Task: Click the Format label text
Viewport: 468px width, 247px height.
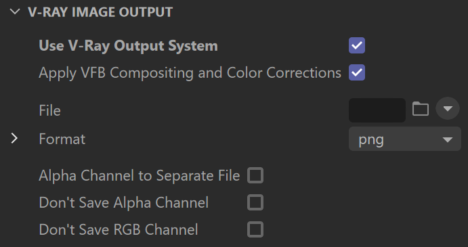Action: [x=62, y=139]
